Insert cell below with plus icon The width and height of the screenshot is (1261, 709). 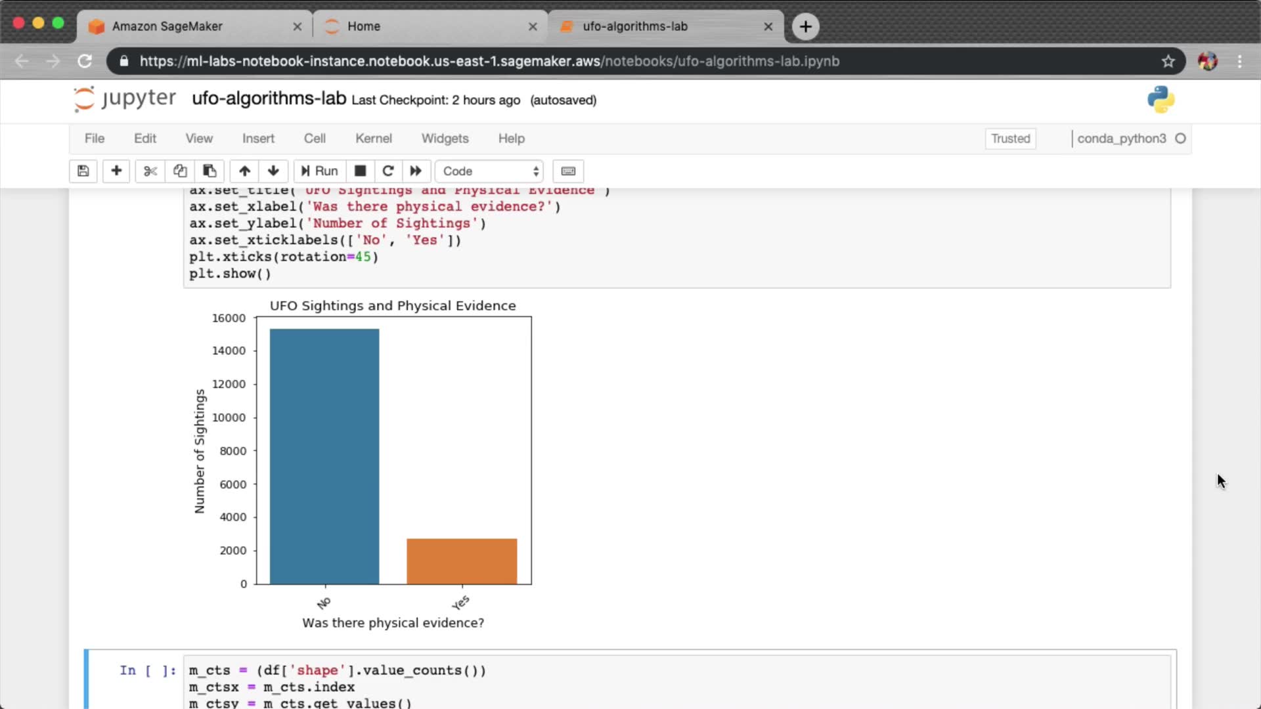click(116, 171)
